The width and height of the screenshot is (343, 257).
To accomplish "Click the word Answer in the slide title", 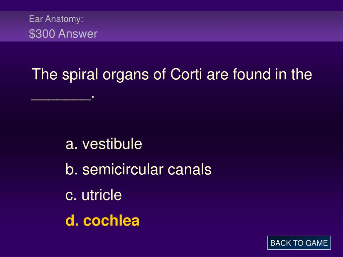I will [78, 34].
